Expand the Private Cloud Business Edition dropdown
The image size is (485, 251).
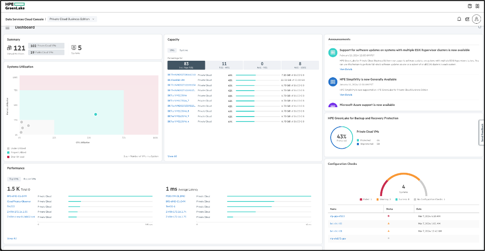[x=72, y=19]
